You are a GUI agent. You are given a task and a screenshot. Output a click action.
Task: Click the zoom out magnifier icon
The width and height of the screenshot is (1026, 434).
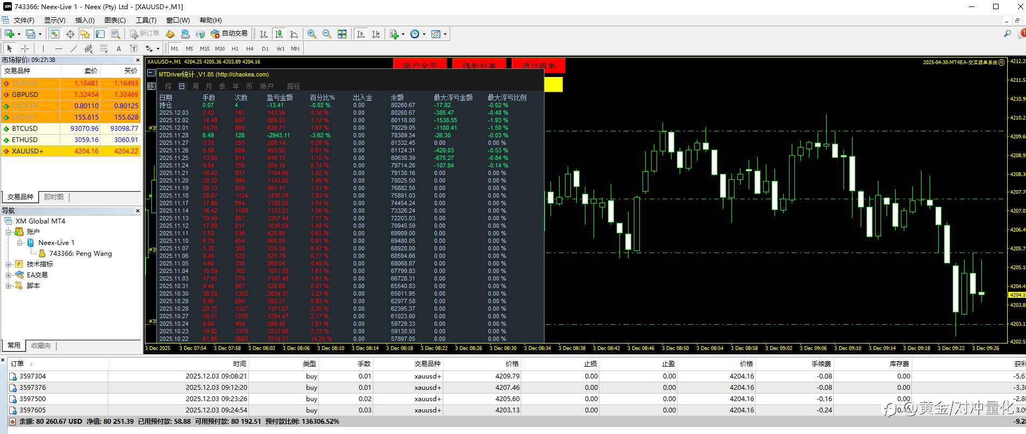click(326, 34)
